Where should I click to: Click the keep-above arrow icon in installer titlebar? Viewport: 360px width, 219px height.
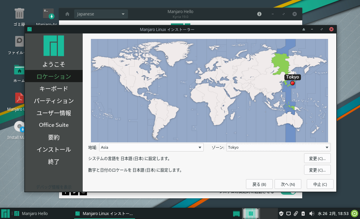point(303,30)
